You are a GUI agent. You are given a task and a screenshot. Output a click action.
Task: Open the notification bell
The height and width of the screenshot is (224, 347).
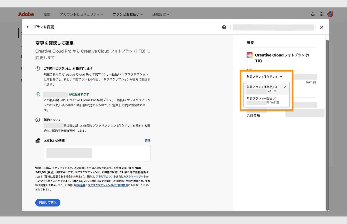click(x=313, y=14)
